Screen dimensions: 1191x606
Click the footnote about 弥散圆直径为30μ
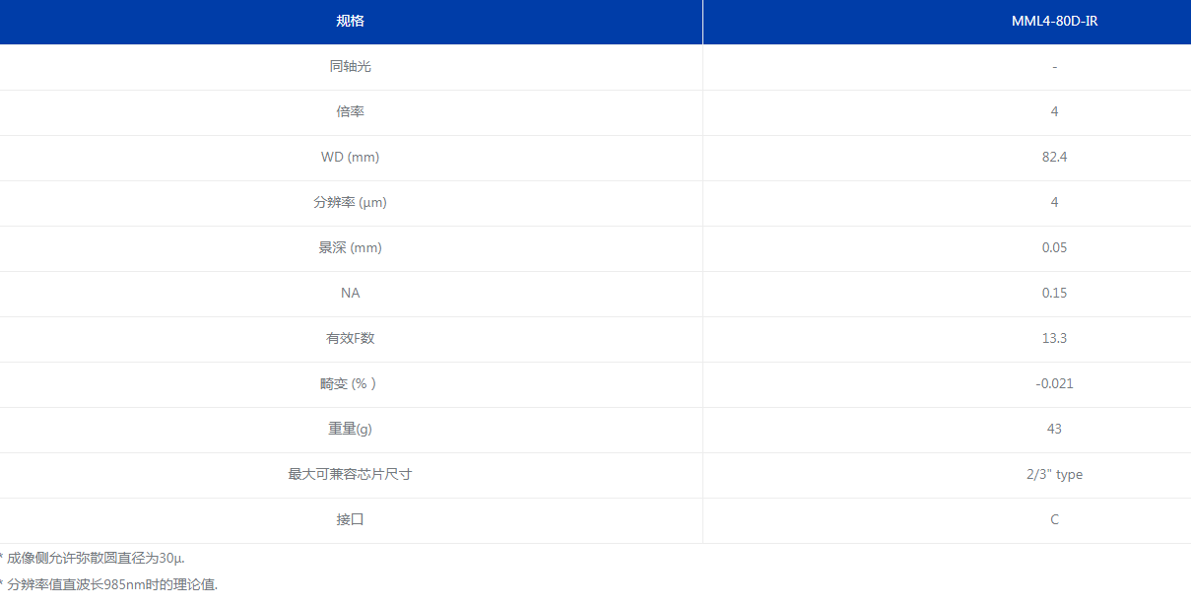click(x=93, y=559)
